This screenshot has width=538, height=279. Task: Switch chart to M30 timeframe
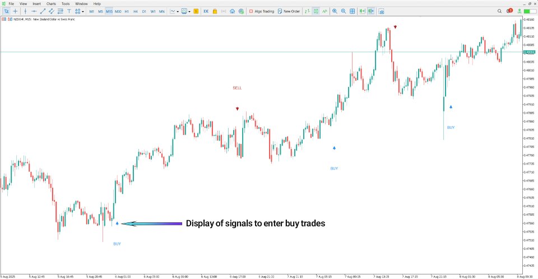pyautogui.click(x=118, y=11)
